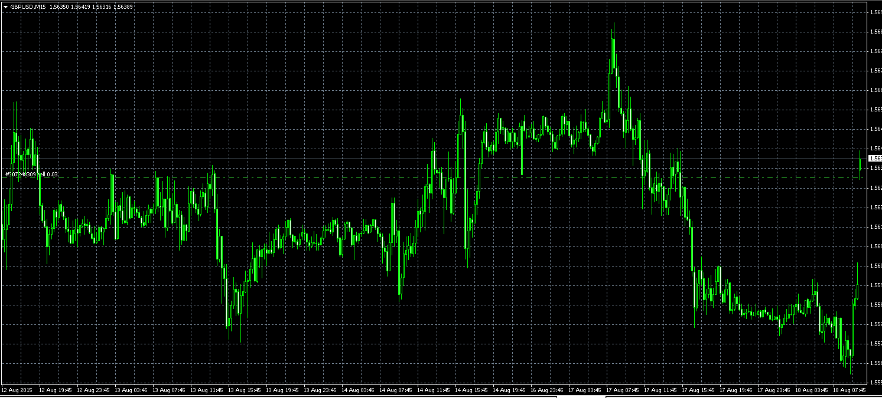Click the 16 Aug 23:45 time label
This screenshot has width=882, height=398.
tap(547, 390)
